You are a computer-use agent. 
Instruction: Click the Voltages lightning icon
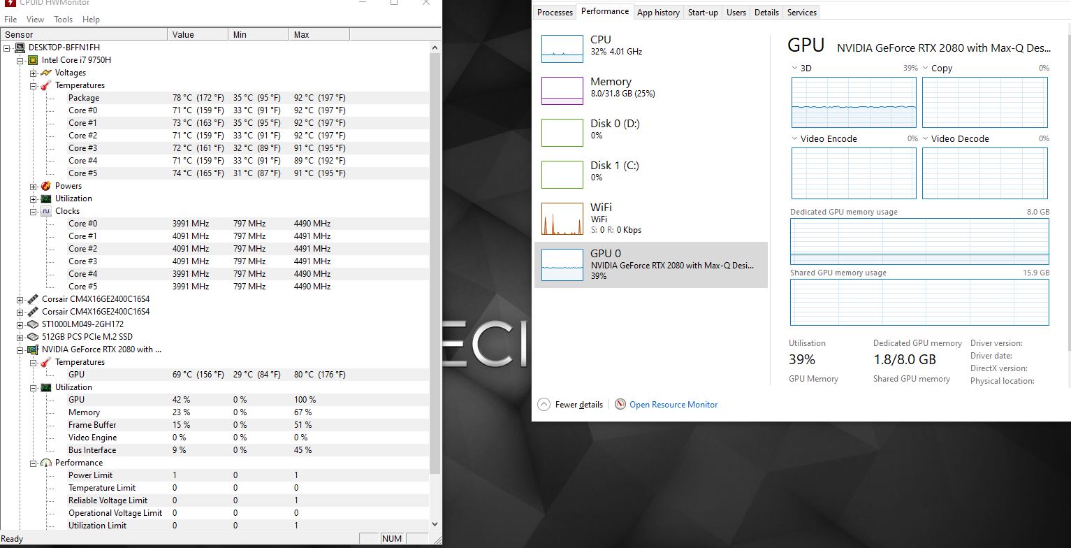(x=46, y=73)
